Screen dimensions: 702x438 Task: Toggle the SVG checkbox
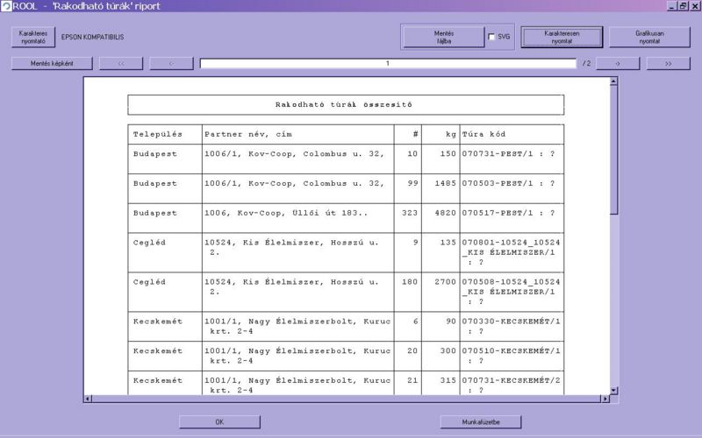[x=491, y=37]
